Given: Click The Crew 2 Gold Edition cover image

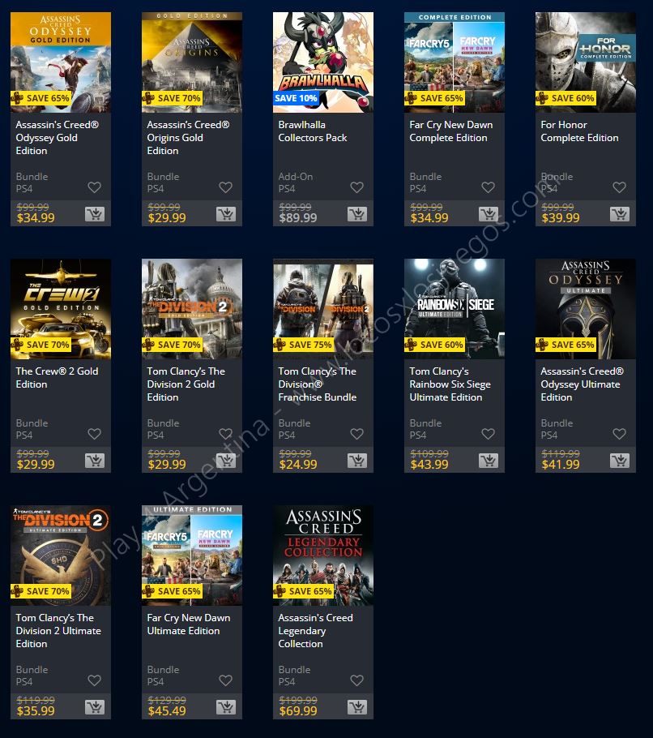Looking at the screenshot, I should pyautogui.click(x=61, y=309).
